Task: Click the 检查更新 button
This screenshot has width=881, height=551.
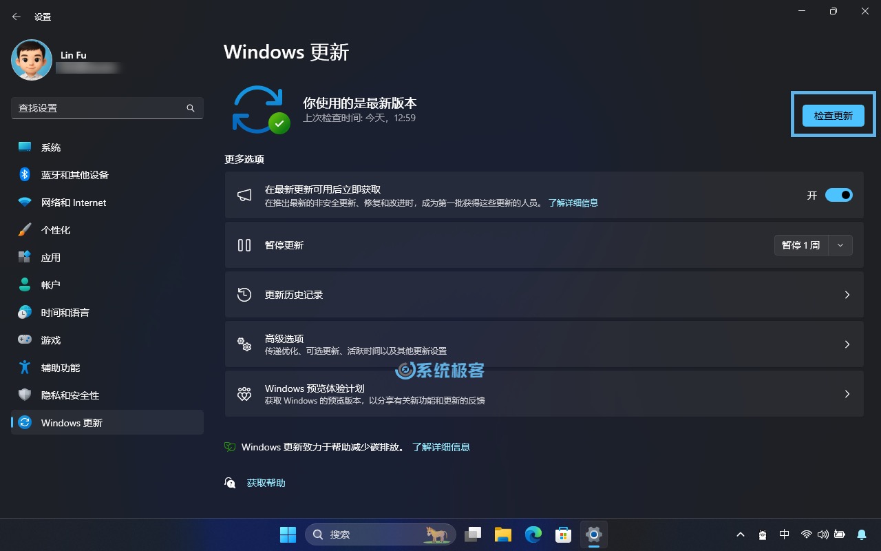Action: coord(834,116)
